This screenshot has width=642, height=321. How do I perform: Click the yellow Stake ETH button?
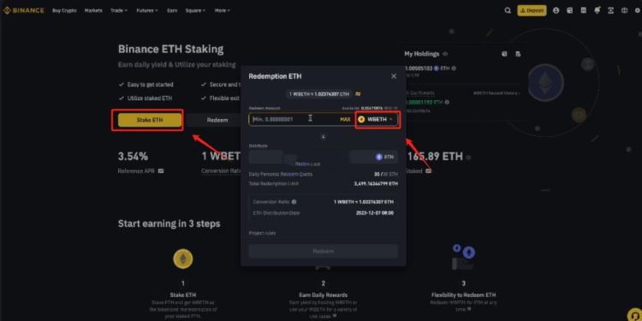(150, 120)
